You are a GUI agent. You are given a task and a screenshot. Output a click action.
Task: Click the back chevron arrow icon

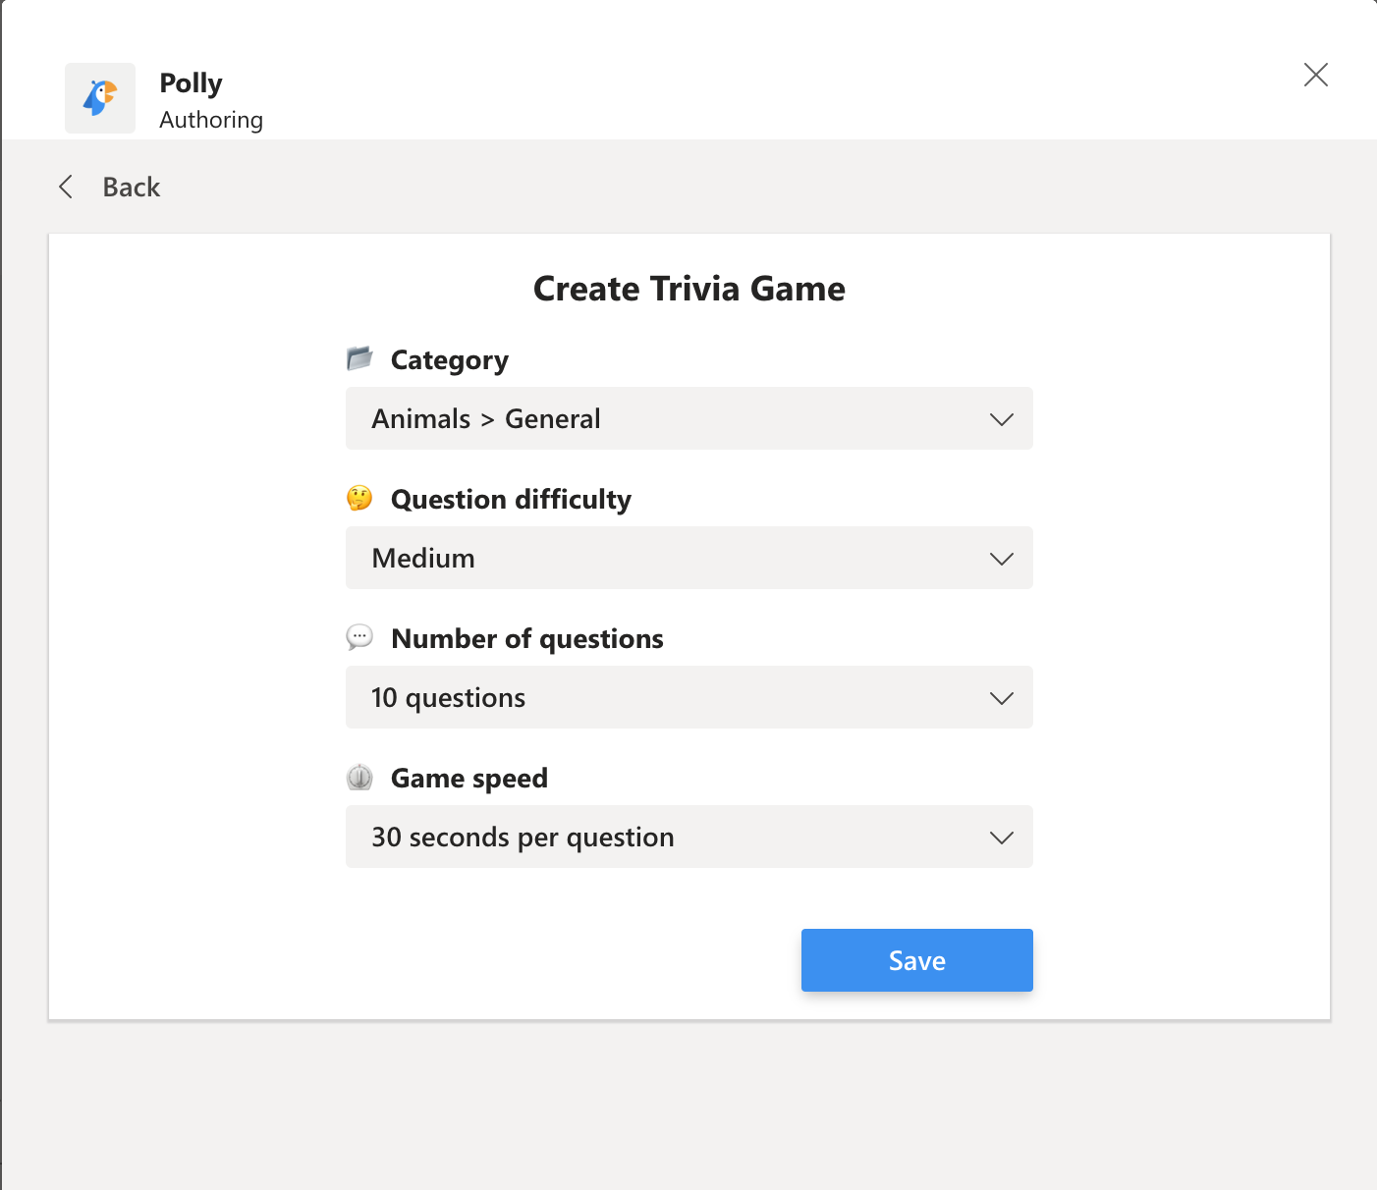[x=65, y=187]
